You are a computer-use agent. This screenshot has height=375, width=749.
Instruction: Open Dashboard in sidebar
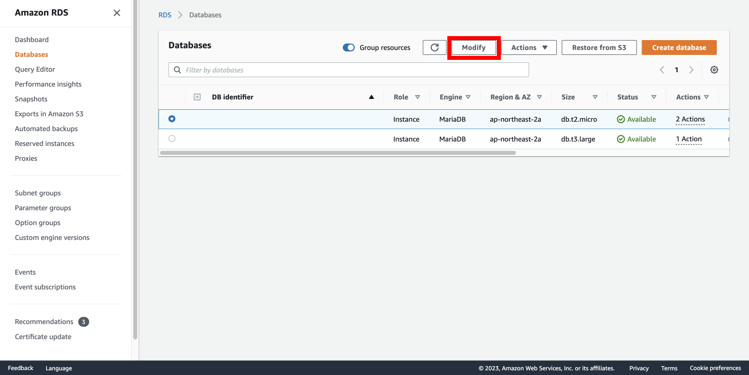tap(32, 40)
